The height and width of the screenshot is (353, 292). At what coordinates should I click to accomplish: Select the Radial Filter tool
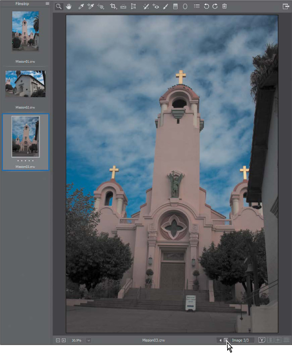click(185, 7)
